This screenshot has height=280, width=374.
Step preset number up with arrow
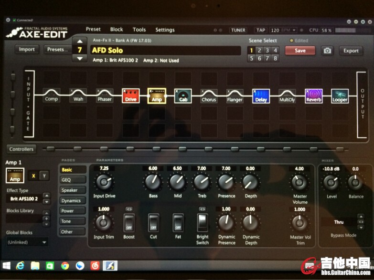click(x=79, y=41)
